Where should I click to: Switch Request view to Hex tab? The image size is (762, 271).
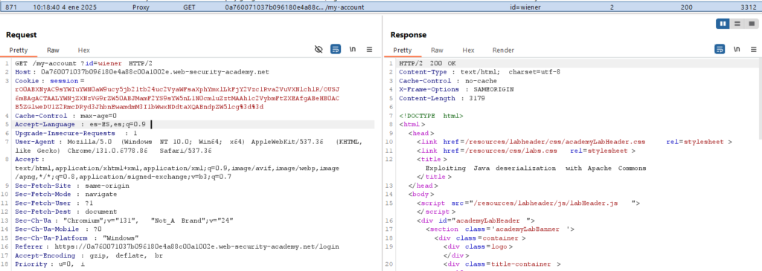click(83, 50)
